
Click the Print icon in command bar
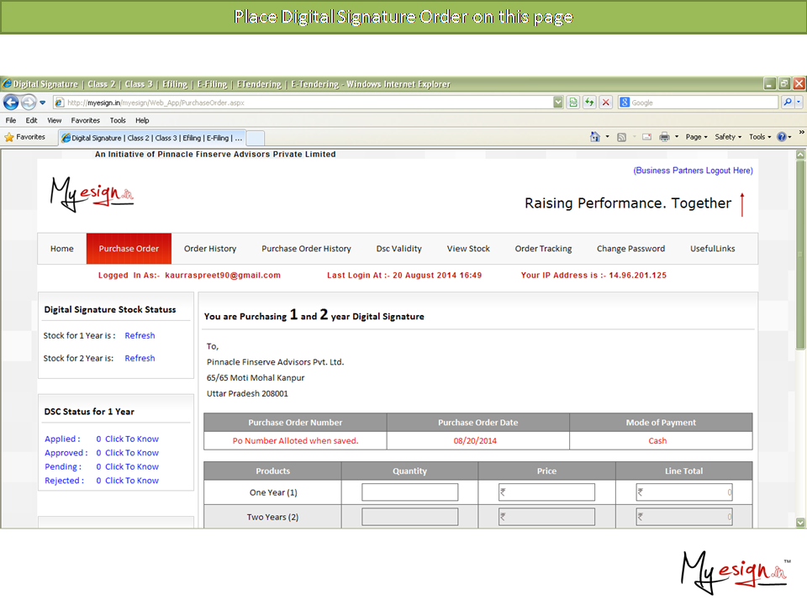pyautogui.click(x=664, y=137)
